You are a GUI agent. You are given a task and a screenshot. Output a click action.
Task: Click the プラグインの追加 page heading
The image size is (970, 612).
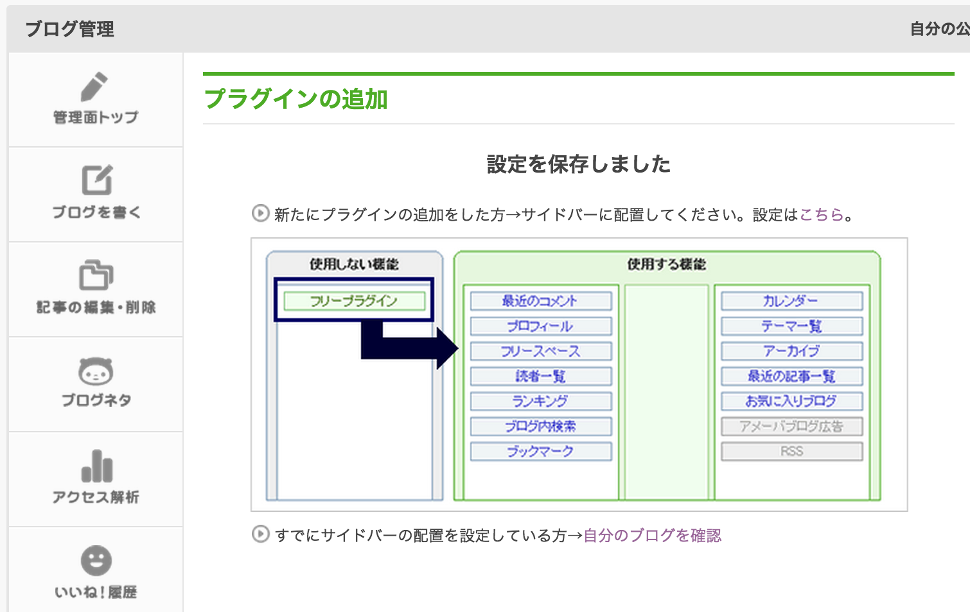coord(295,99)
